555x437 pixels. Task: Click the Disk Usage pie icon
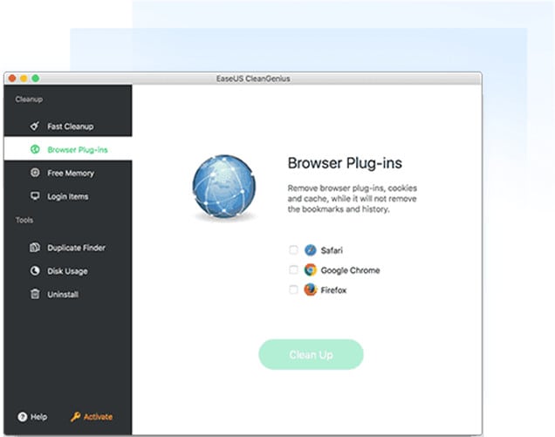(x=35, y=271)
